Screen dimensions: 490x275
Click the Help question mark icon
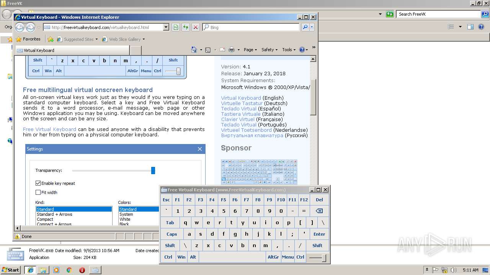coord(302,50)
